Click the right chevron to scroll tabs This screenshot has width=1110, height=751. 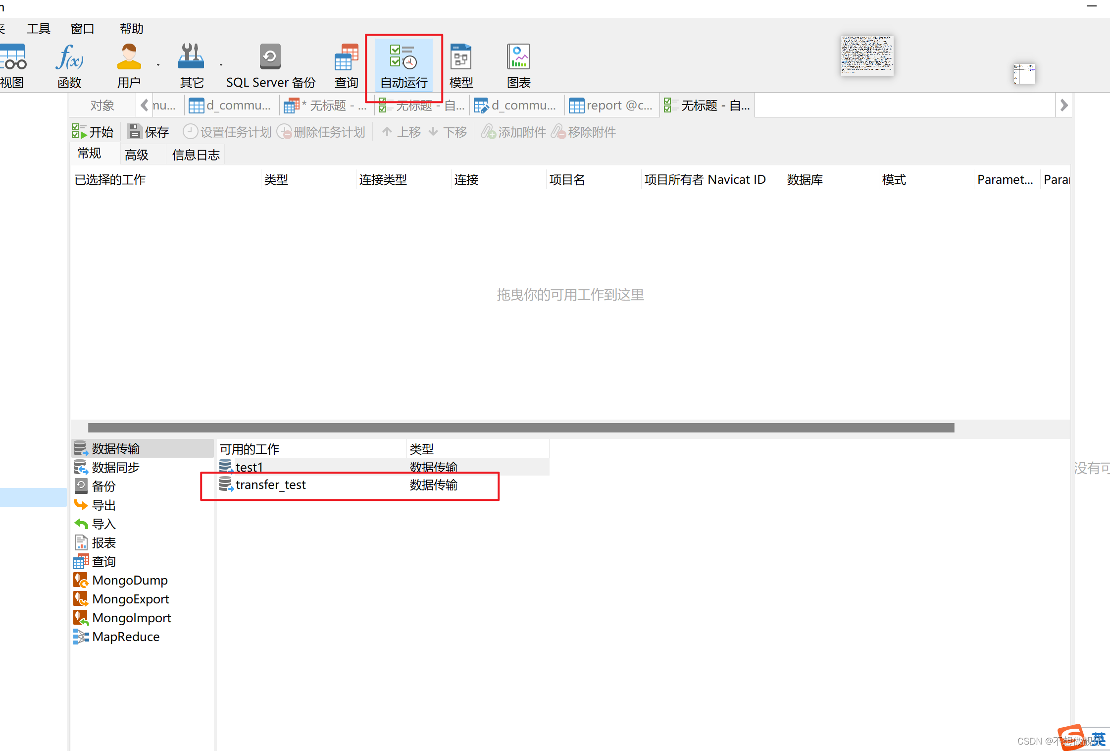pos(1064,105)
